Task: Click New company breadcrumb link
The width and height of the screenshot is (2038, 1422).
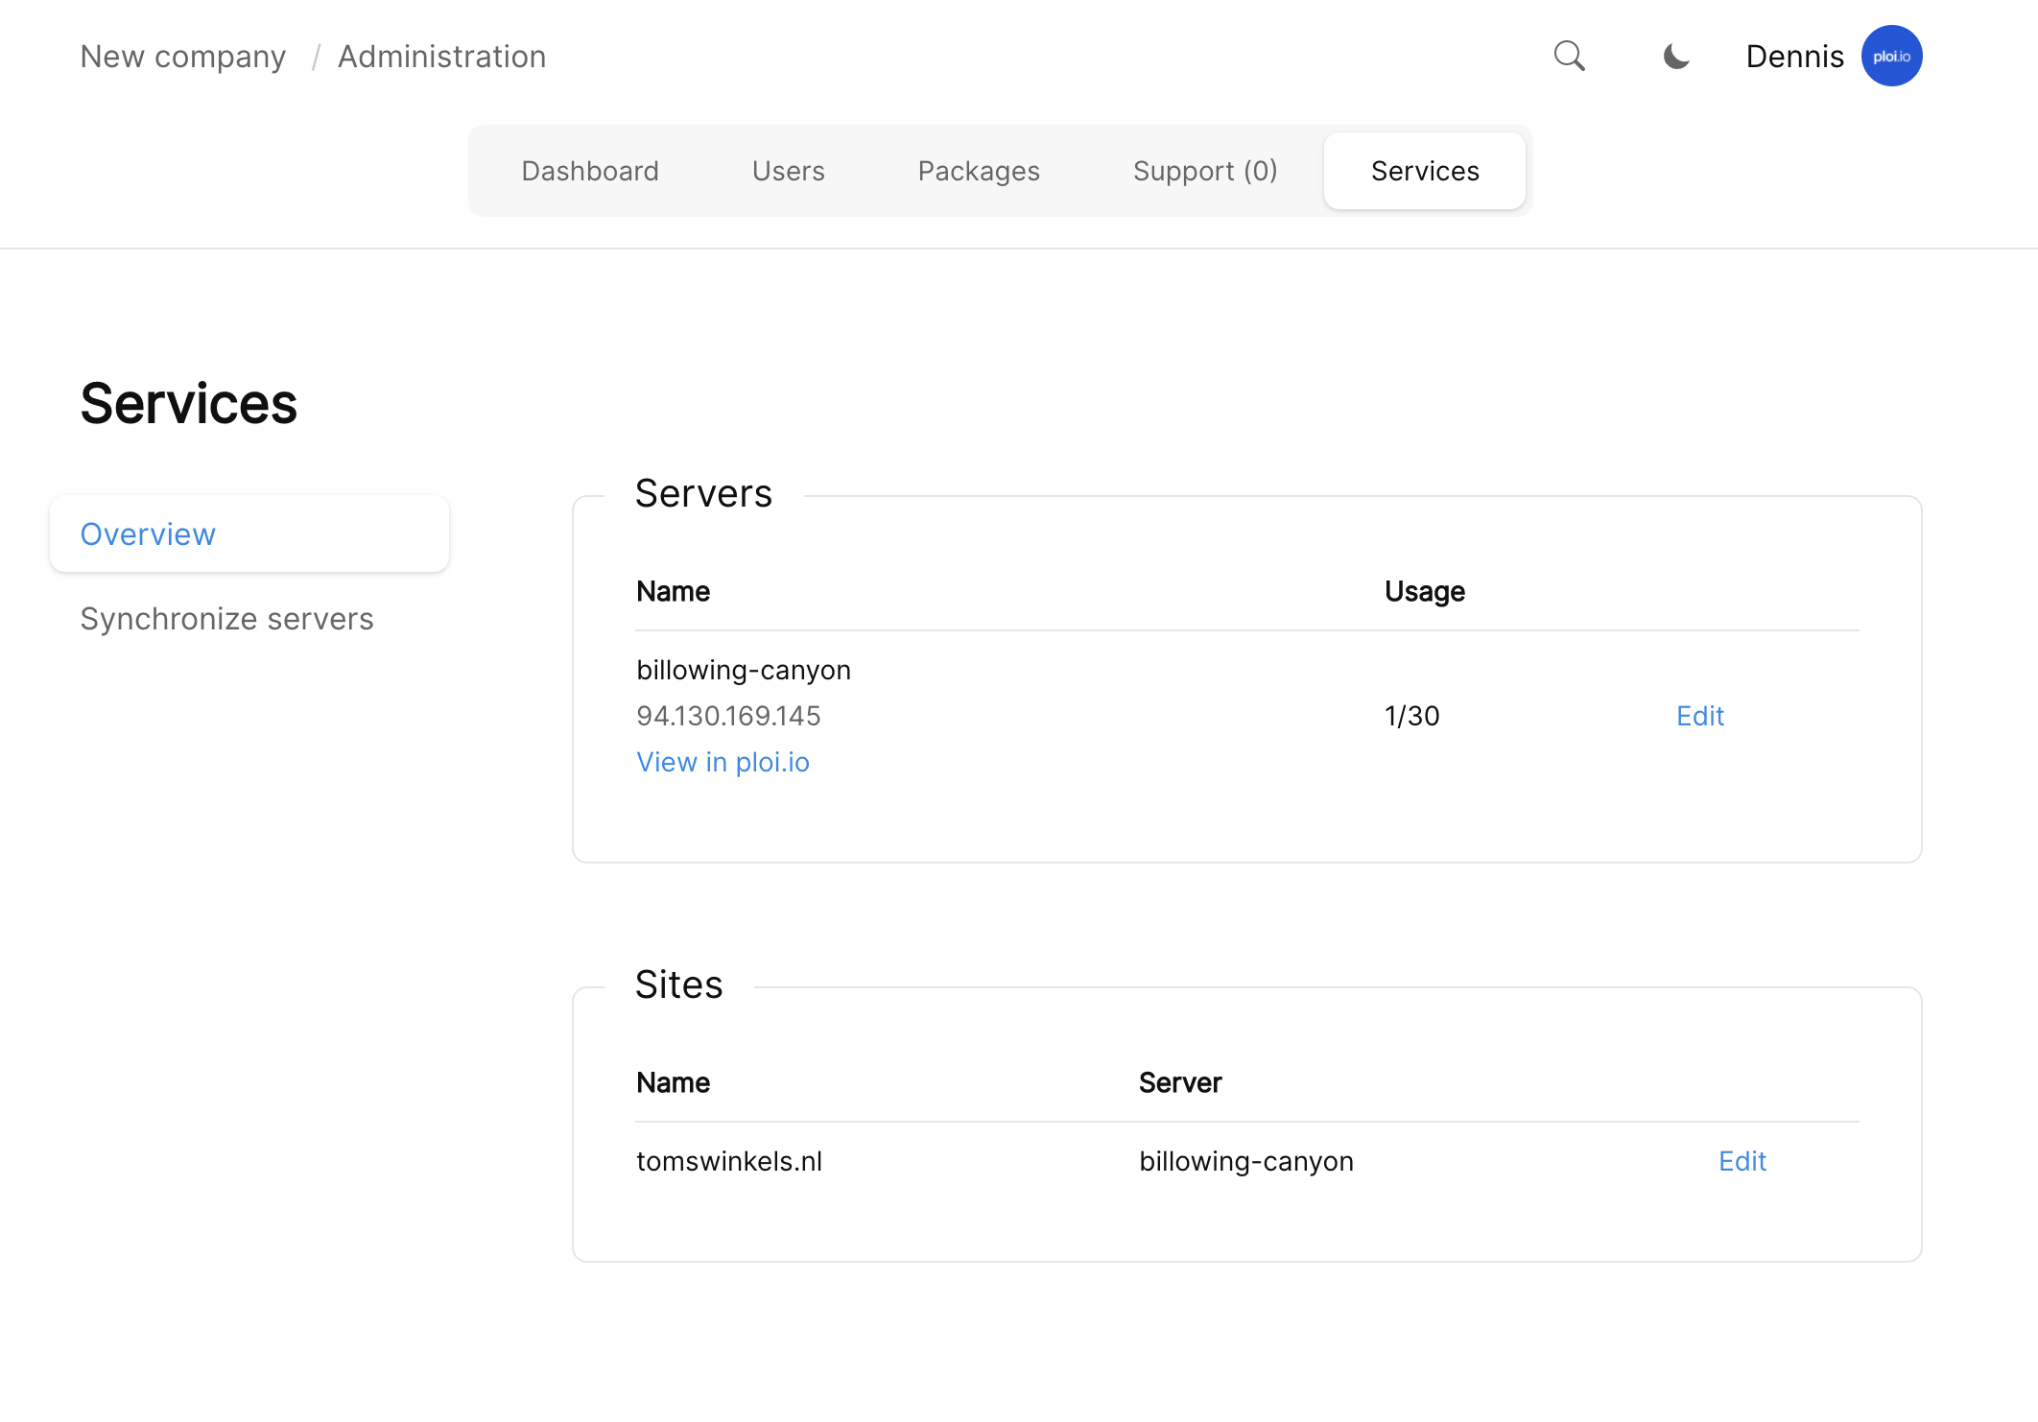Action: [x=183, y=57]
